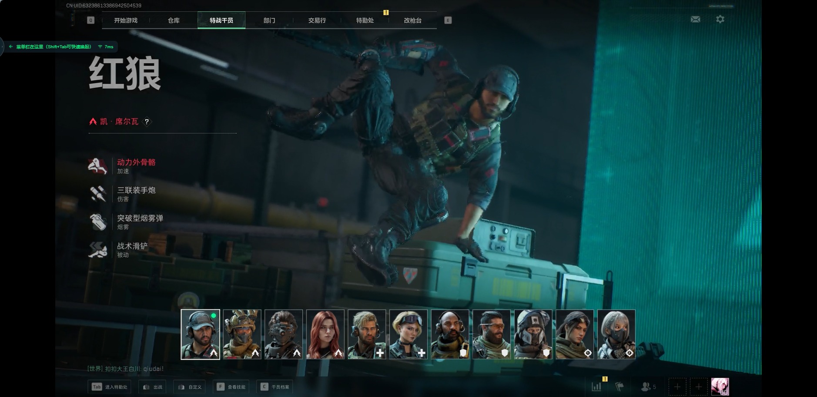Click the world chat message 扣扣大王白川
817x397 pixels.
click(x=125, y=369)
